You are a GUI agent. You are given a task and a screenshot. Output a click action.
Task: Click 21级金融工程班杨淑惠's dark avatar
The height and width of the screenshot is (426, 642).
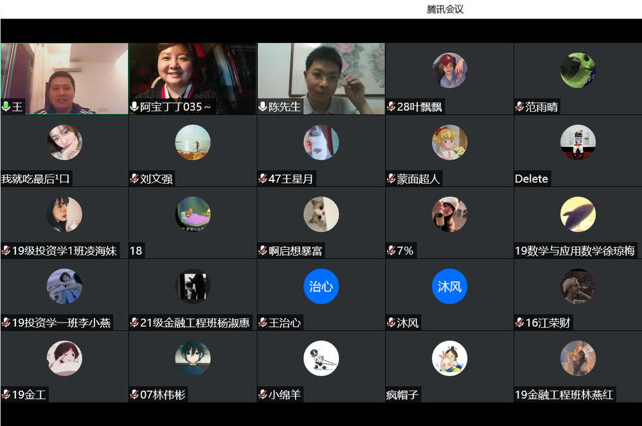click(x=192, y=287)
